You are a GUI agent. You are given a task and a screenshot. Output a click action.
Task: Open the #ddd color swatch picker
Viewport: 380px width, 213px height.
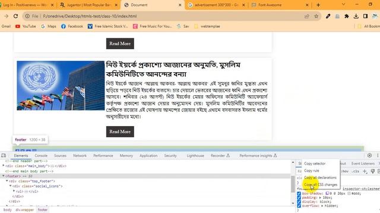(349, 193)
